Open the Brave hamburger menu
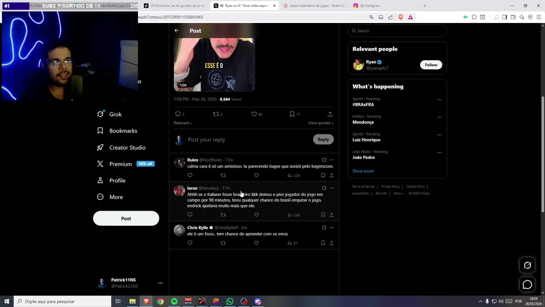 (x=539, y=17)
